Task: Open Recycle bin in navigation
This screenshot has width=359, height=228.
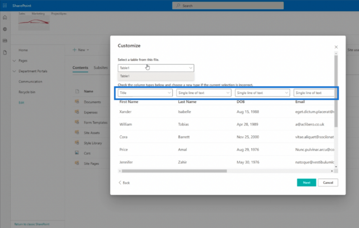Action: [x=27, y=92]
